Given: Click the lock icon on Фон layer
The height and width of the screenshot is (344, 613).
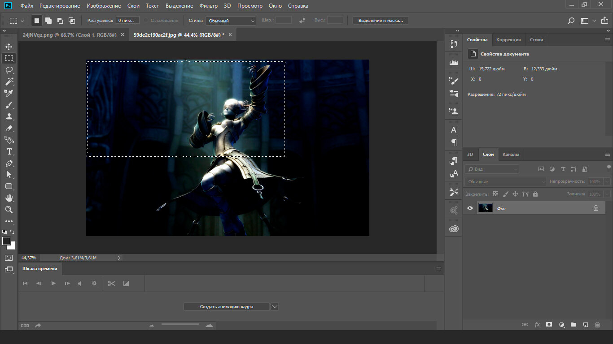Looking at the screenshot, I should click(596, 208).
